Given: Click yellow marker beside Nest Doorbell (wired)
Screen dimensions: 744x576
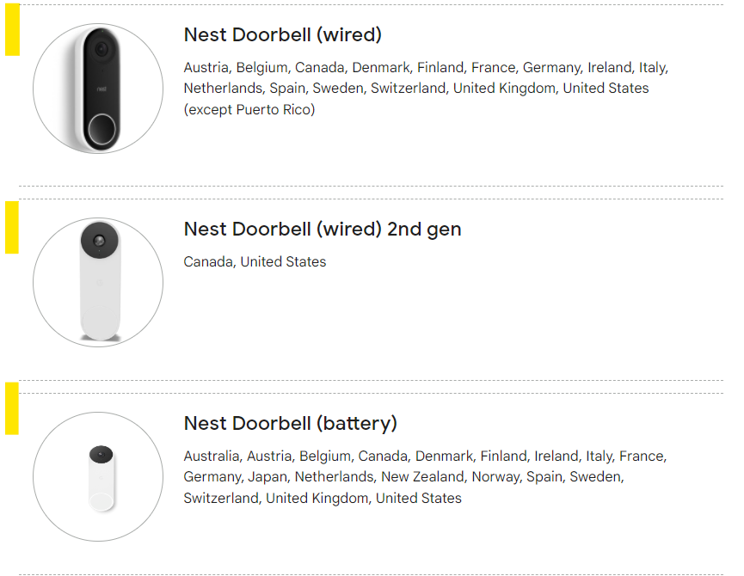Looking at the screenshot, I should point(12,29).
